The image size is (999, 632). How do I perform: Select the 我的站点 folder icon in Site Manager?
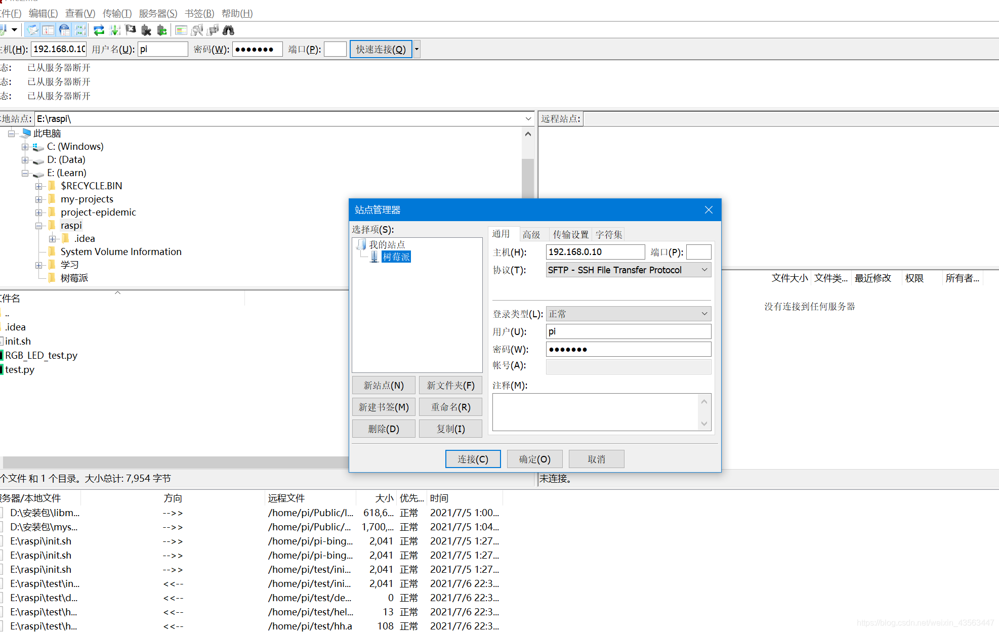tap(361, 244)
